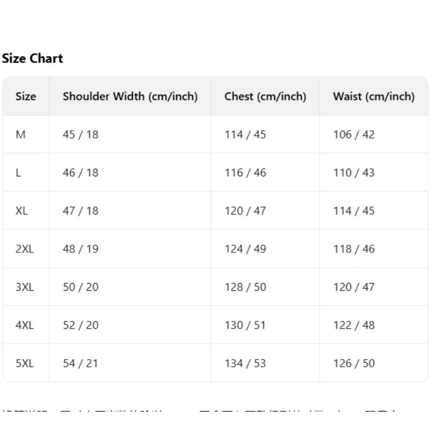Click the chest value 134 / 53
The image size is (438, 438).
(x=245, y=363)
